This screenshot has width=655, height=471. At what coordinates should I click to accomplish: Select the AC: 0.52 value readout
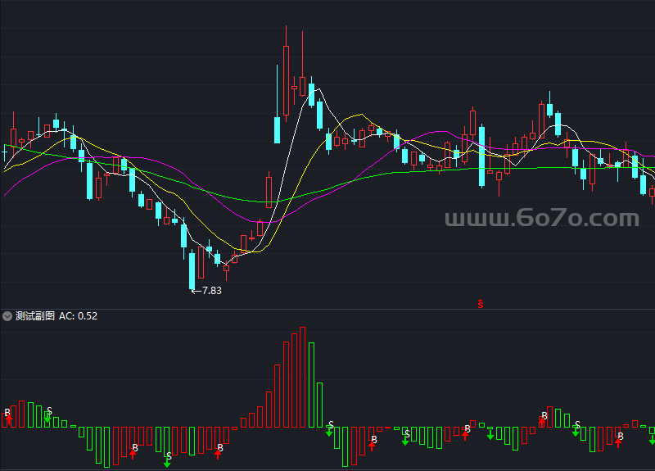[x=78, y=316]
